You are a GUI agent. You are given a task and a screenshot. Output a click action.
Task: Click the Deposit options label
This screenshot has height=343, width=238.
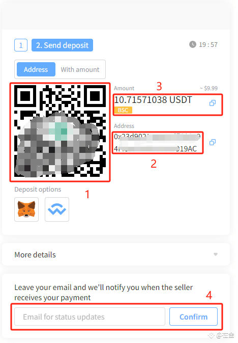coord(38,189)
